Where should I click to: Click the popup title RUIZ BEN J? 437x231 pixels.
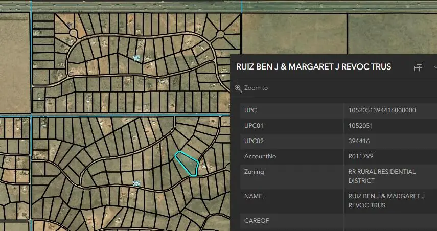coord(313,67)
